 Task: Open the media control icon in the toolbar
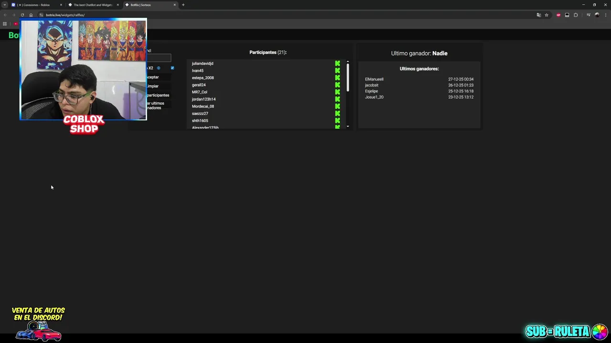pyautogui.click(x=588, y=15)
